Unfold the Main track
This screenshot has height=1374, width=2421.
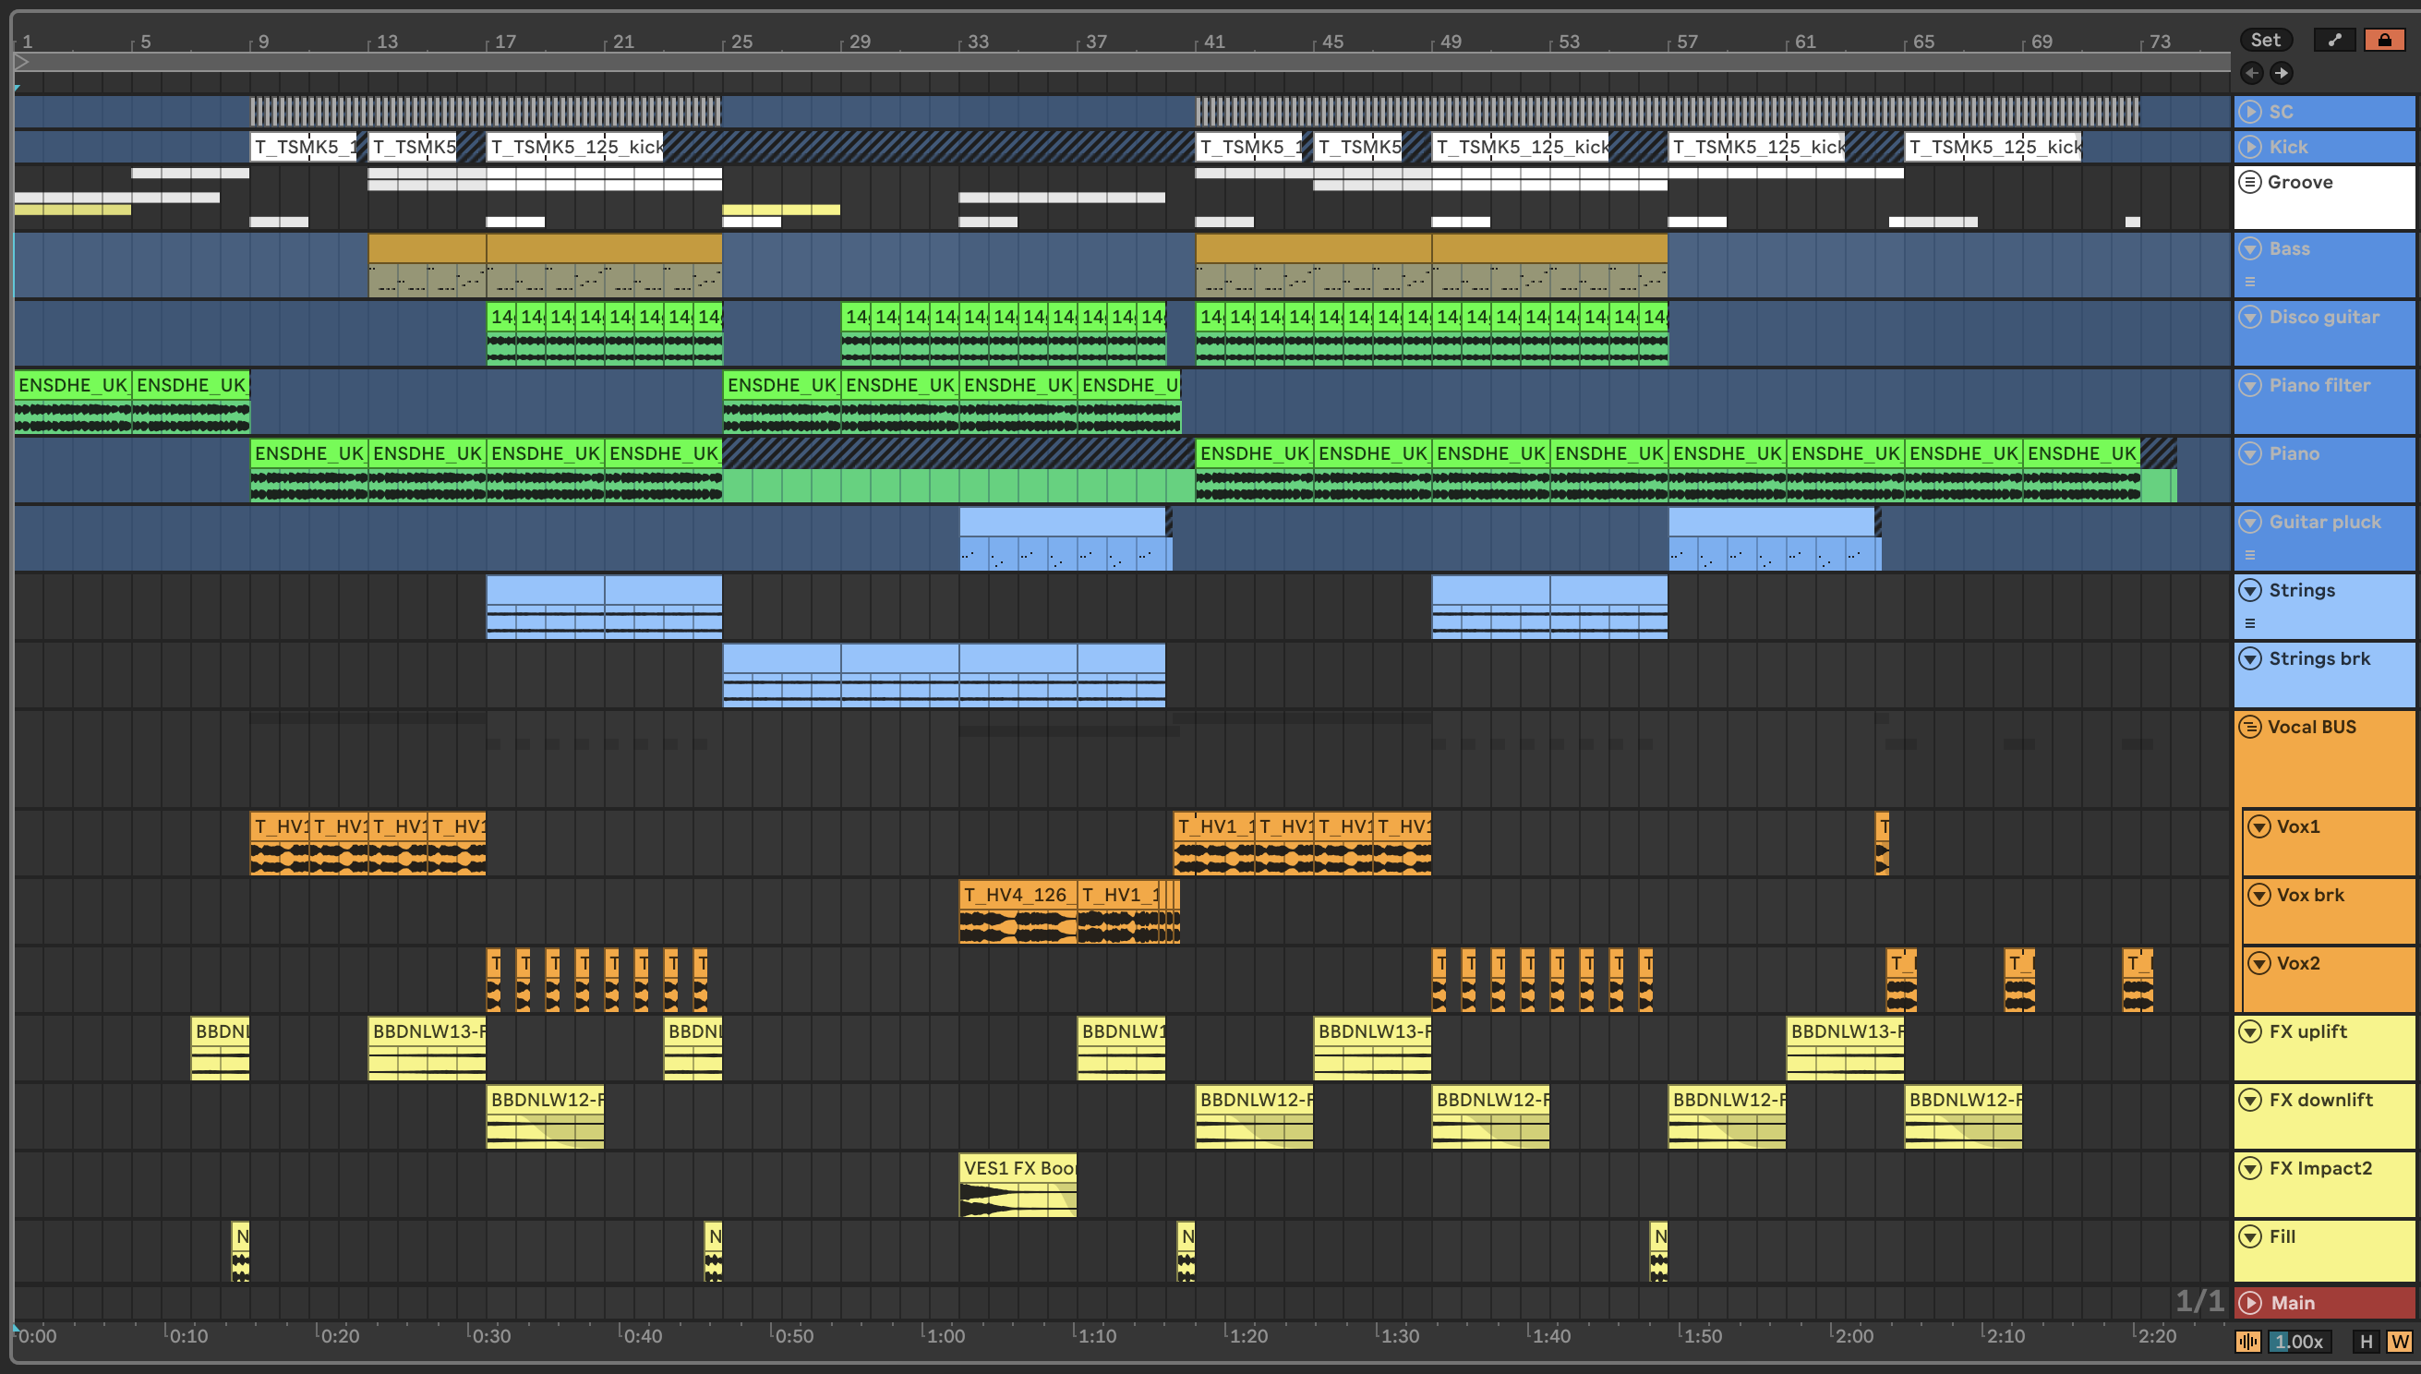pos(2251,1302)
